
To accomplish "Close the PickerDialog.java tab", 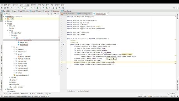I will [x=107, y=14].
